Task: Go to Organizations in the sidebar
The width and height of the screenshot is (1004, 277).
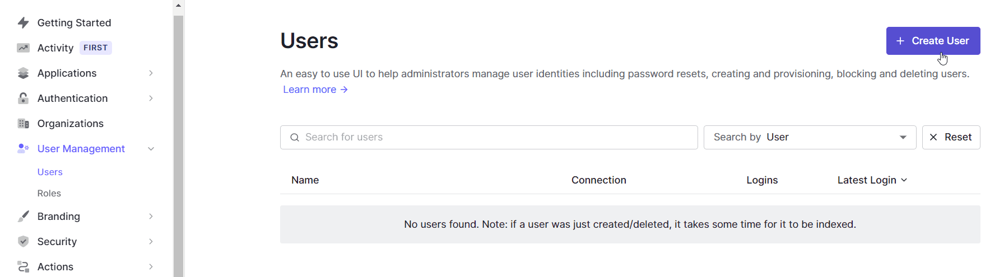Action: [71, 124]
